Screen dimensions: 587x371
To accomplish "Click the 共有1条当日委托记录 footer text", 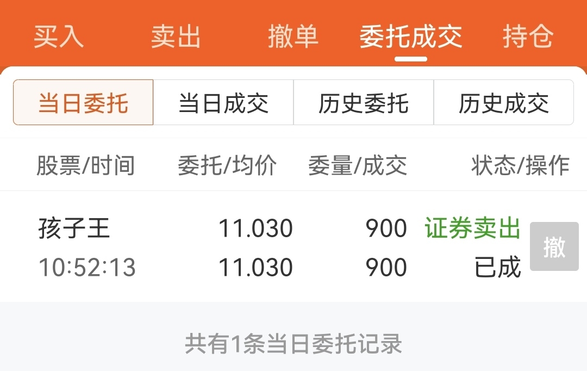I will (x=293, y=344).
